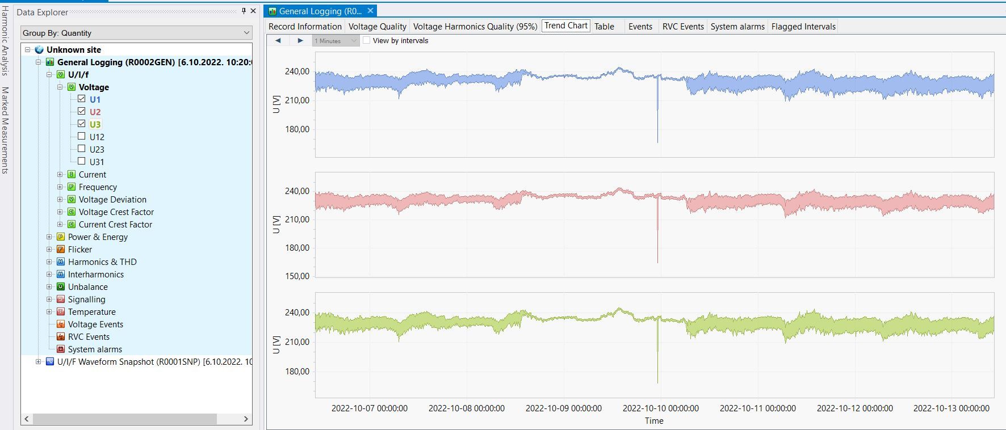
Task: Click the Temperature node icon
Action: tap(61, 311)
